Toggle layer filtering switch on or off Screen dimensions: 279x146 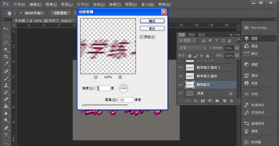(238, 41)
